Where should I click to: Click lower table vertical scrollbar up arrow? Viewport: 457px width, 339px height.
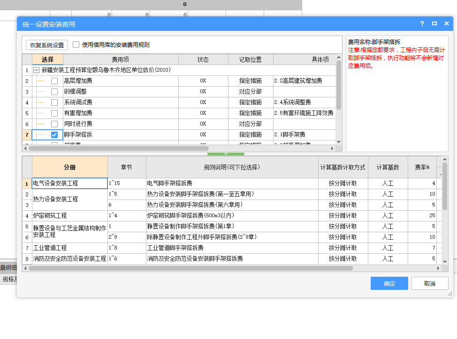click(x=445, y=159)
